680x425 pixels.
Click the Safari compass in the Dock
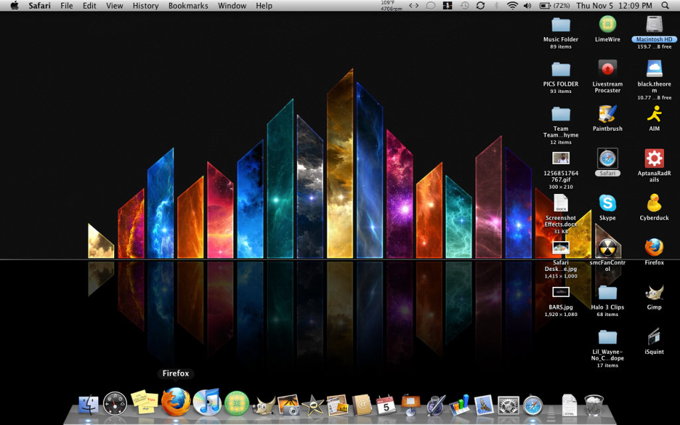533,406
